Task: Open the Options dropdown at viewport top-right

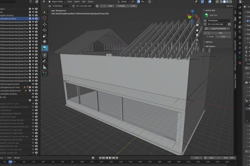Action: click(x=230, y=6)
